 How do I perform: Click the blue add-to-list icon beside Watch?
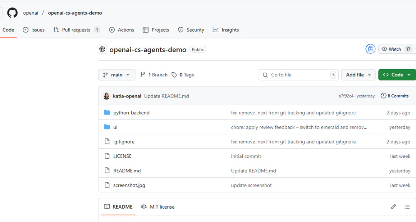(x=371, y=49)
